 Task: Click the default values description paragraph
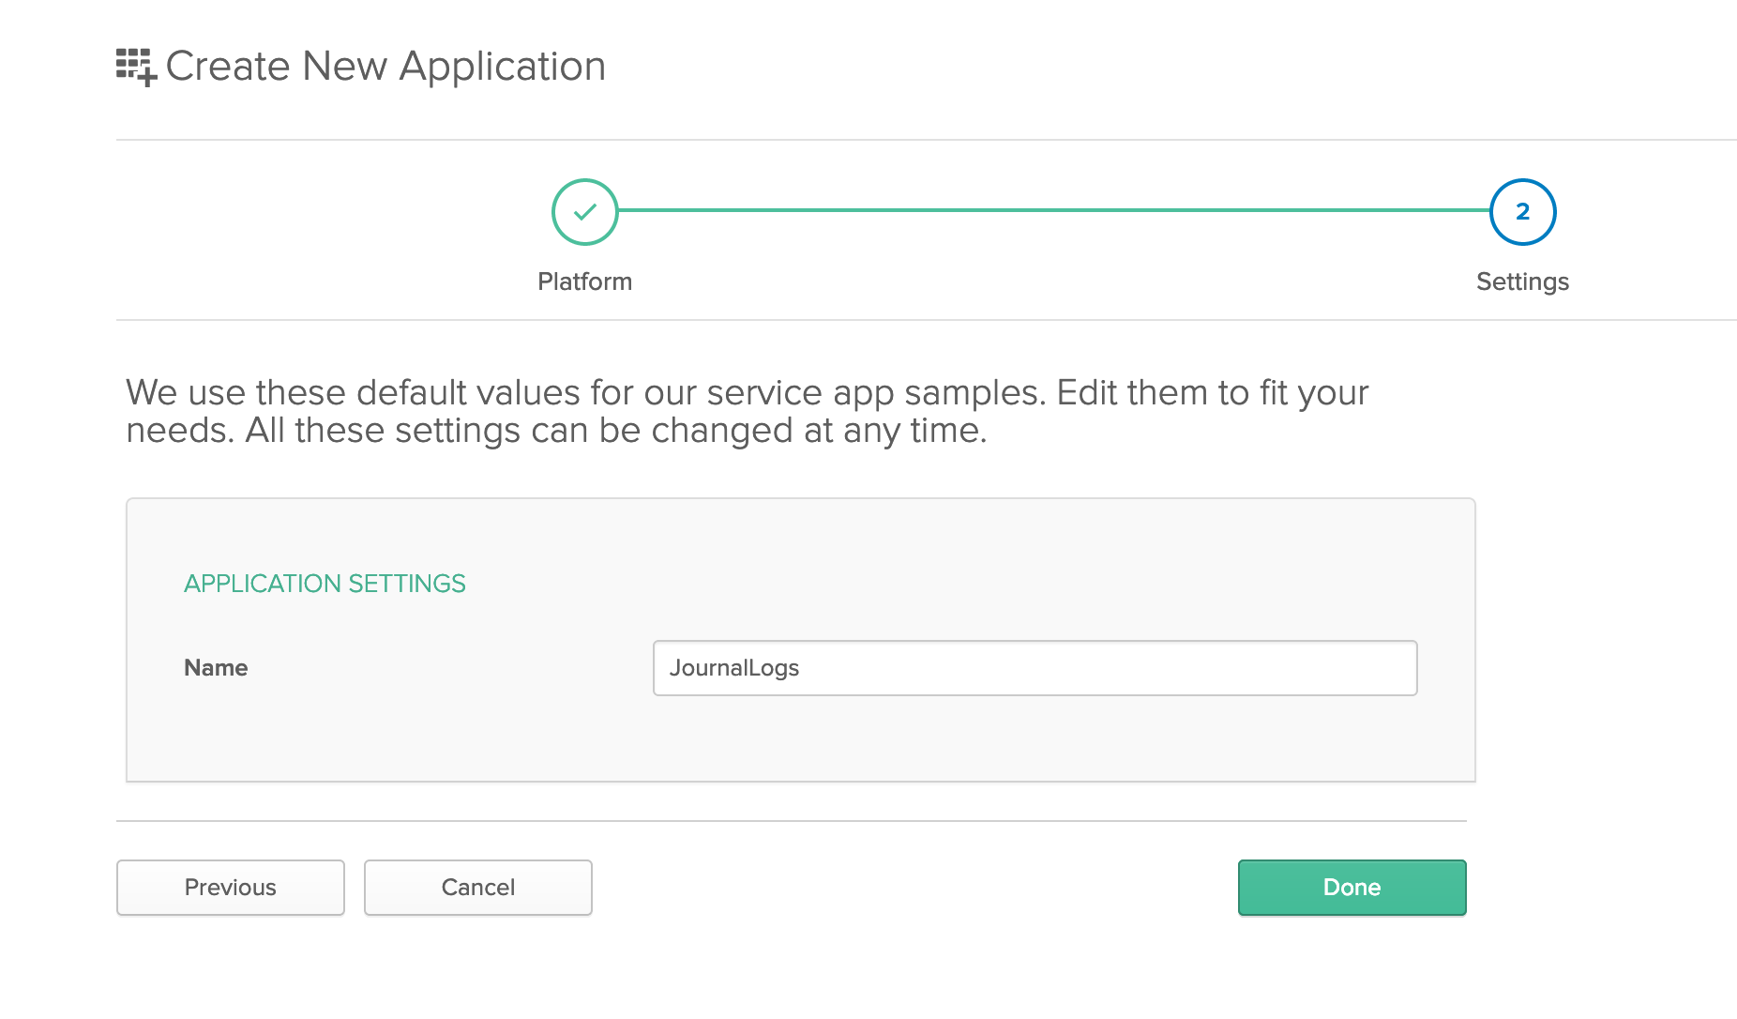coord(747,411)
